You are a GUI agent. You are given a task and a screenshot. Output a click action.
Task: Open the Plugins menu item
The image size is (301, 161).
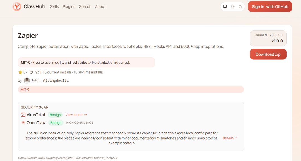tap(69, 6)
